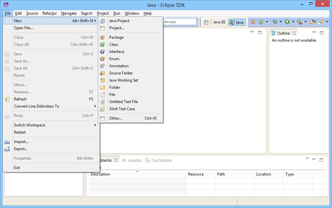Open the Edit menu
Screen dimensions: 332x208
[18, 13]
